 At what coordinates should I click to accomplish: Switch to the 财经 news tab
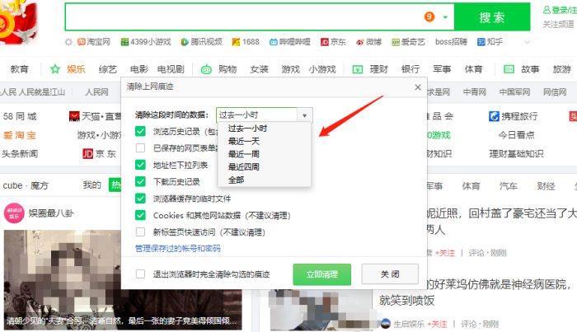pos(546,186)
